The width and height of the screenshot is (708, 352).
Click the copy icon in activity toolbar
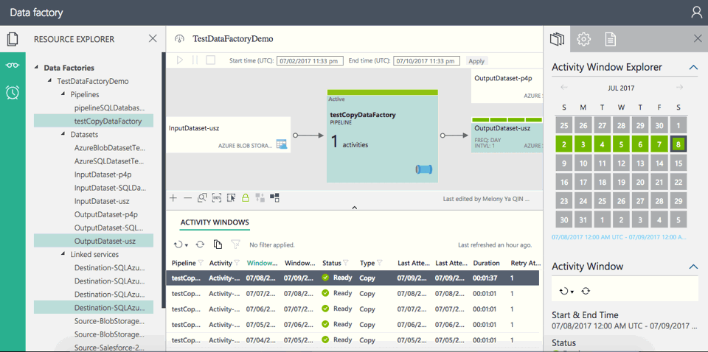tap(218, 244)
